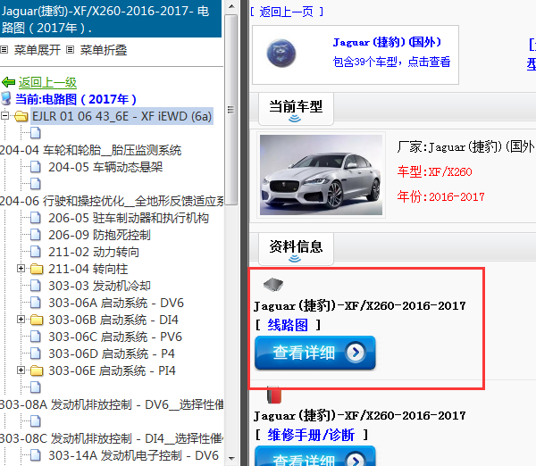Click document icon for 211-02 动力转向
Image resolution: width=536 pixels, height=466 pixels.
coord(36,252)
